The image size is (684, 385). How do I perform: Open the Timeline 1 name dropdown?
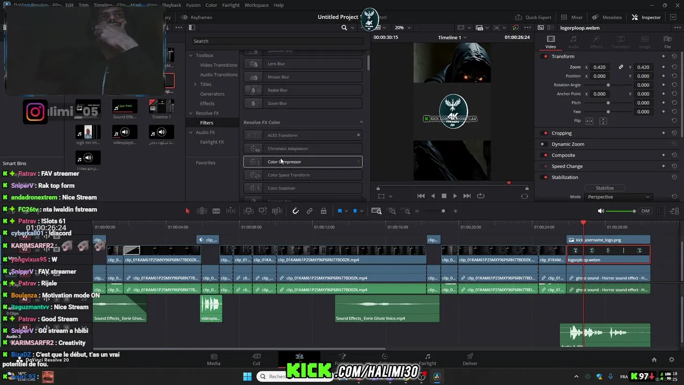point(453,37)
